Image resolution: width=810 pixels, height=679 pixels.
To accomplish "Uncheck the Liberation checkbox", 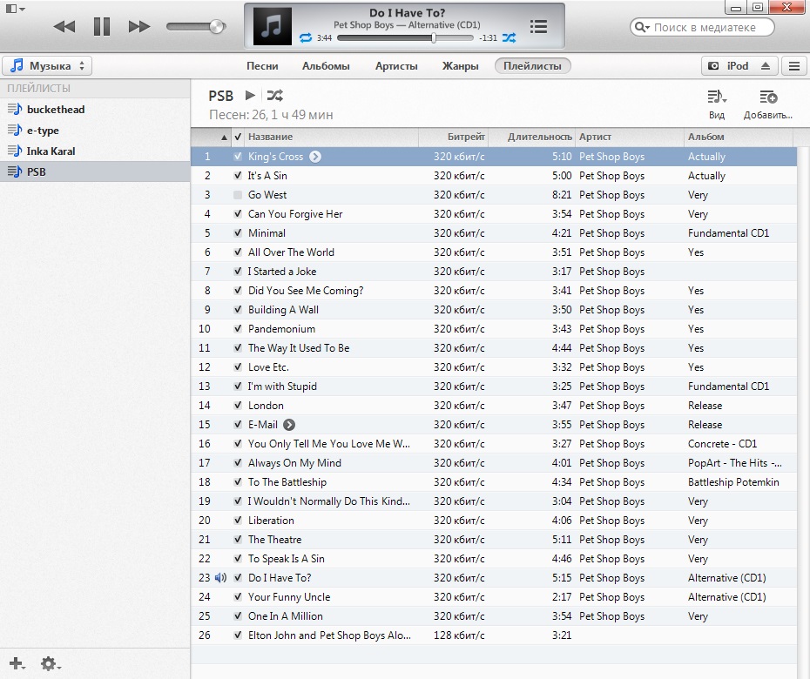I will tap(238, 521).
